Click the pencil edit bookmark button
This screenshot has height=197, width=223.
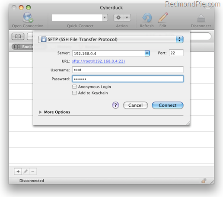click(x=25, y=172)
